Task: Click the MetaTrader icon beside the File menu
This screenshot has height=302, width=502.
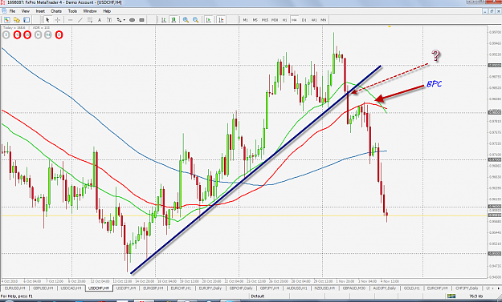Action: [4, 11]
